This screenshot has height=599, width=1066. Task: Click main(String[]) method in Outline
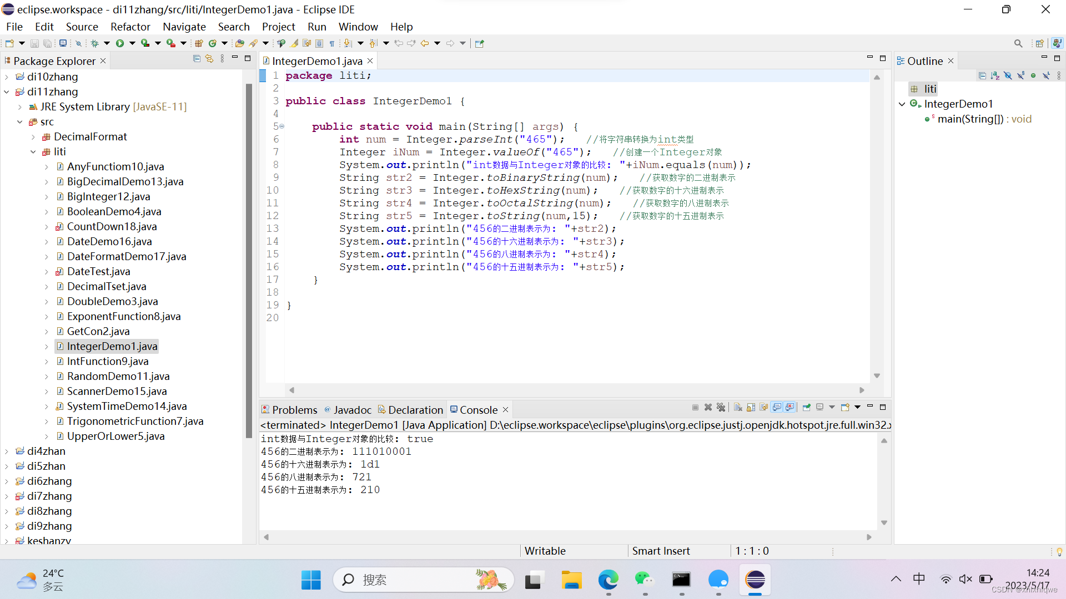tap(970, 119)
